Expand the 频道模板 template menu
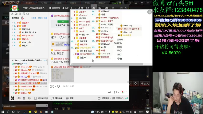 (106, 98)
